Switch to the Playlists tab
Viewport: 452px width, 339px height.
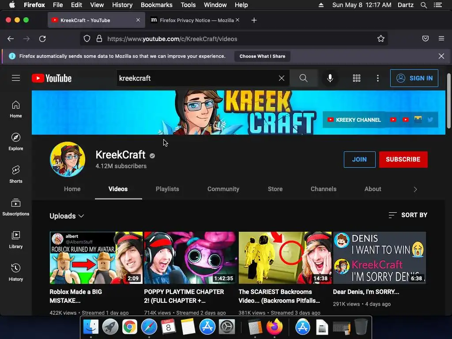point(167,189)
